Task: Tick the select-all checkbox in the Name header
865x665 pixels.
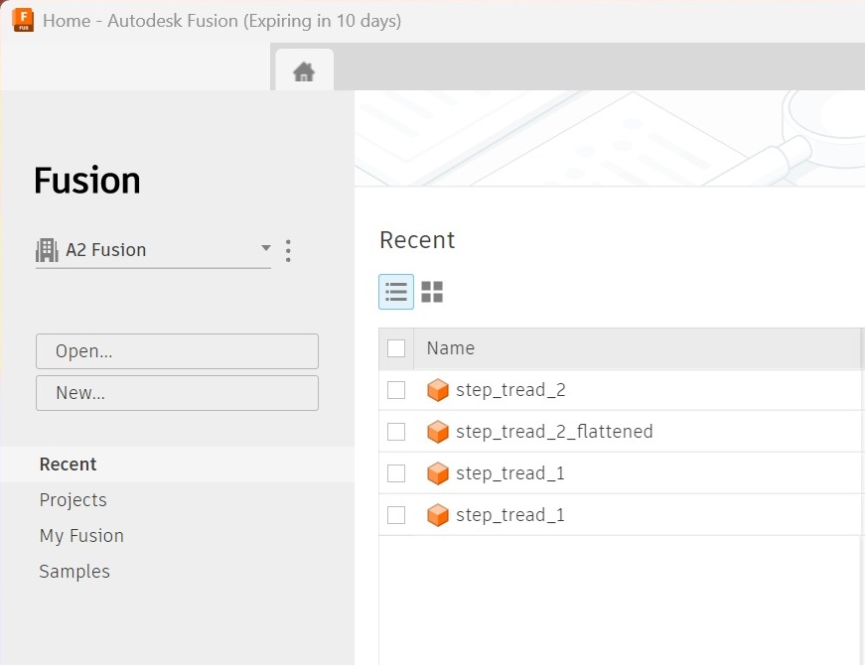Action: 396,348
